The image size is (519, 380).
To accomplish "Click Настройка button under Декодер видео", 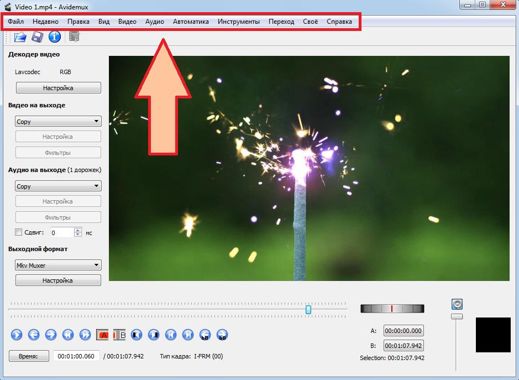I will 58,88.
